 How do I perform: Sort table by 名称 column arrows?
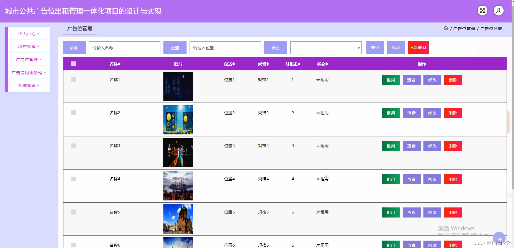[x=119, y=64]
